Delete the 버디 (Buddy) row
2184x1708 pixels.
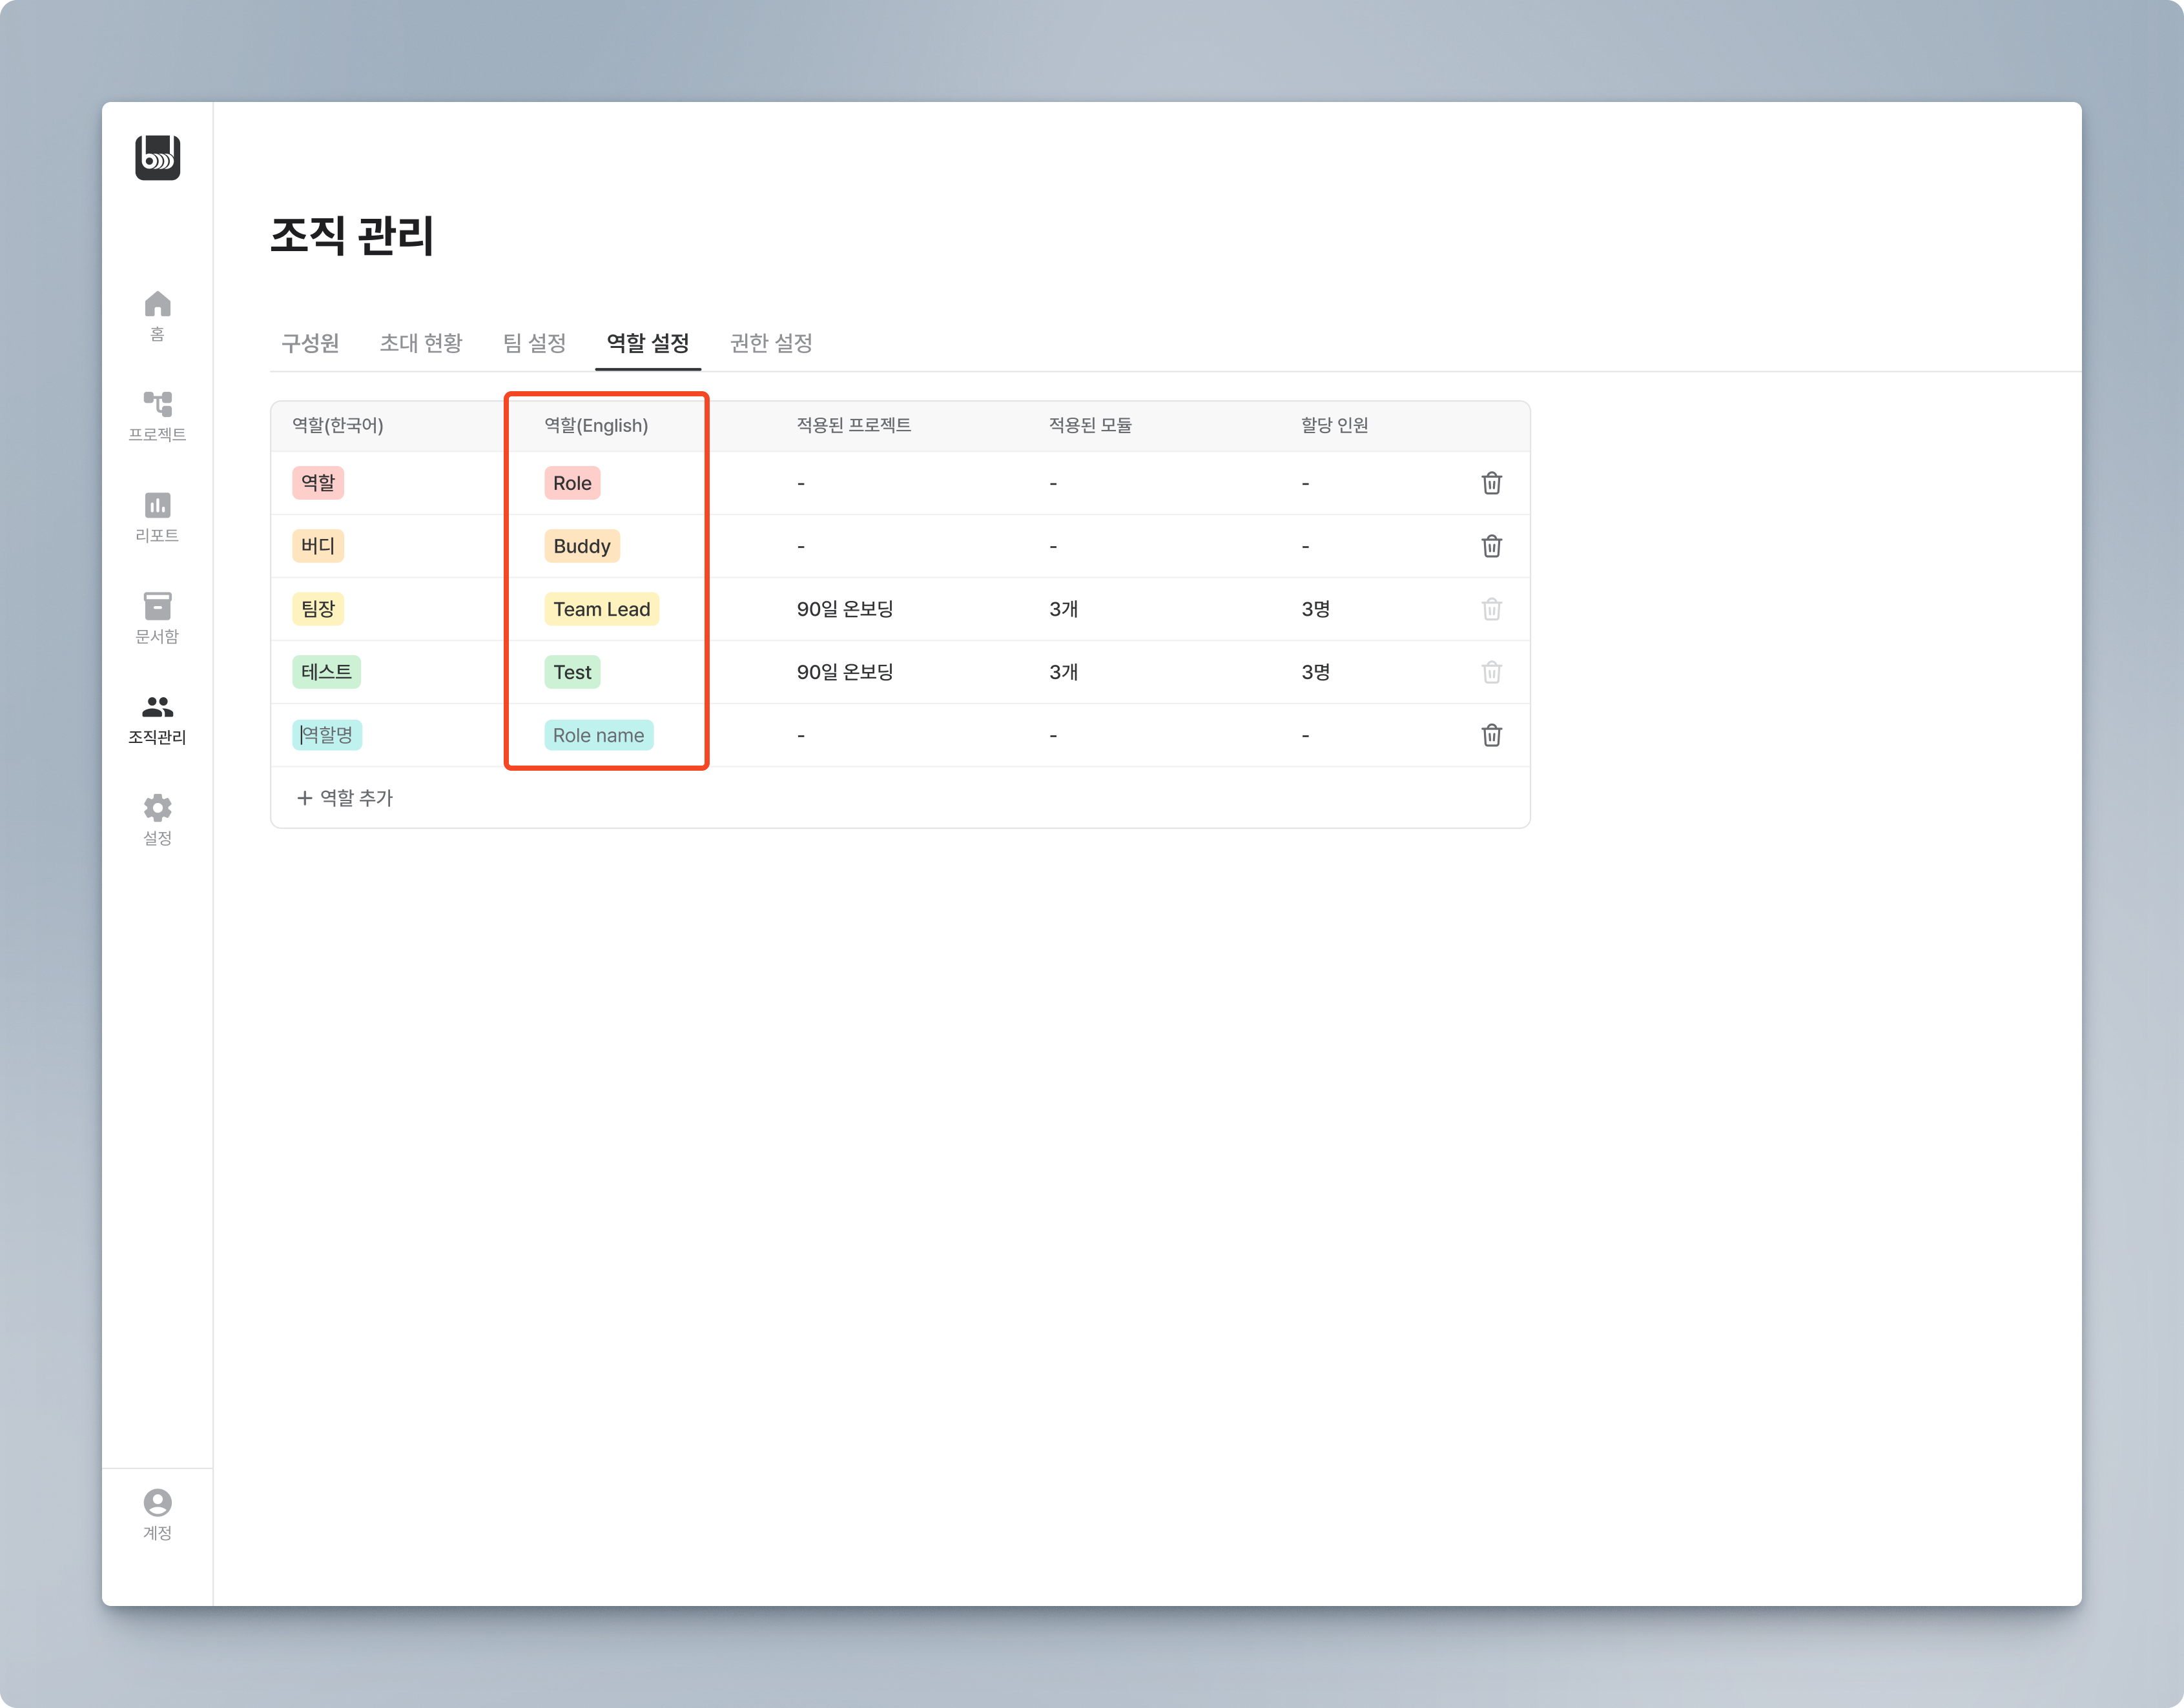coord(1490,546)
